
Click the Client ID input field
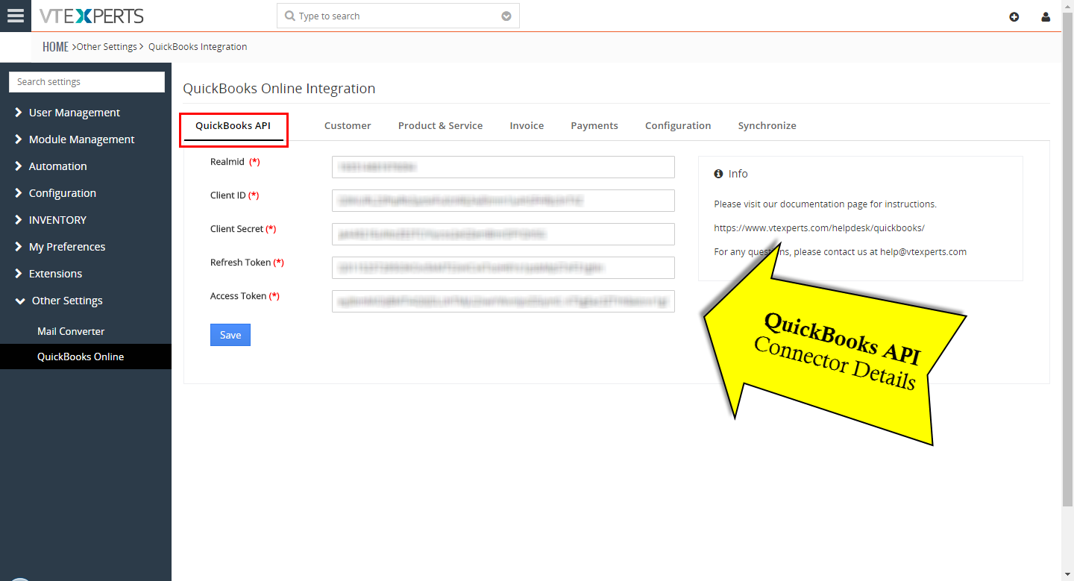click(503, 201)
